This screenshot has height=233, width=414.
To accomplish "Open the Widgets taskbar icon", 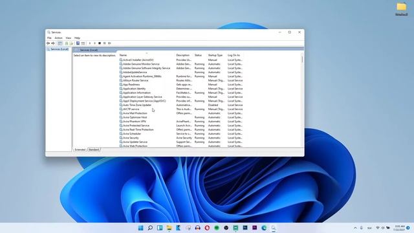I will tap(160, 228).
